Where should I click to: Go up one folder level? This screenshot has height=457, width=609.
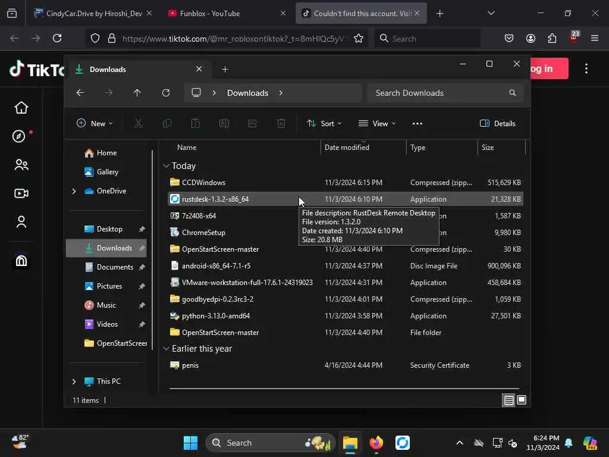click(x=137, y=93)
